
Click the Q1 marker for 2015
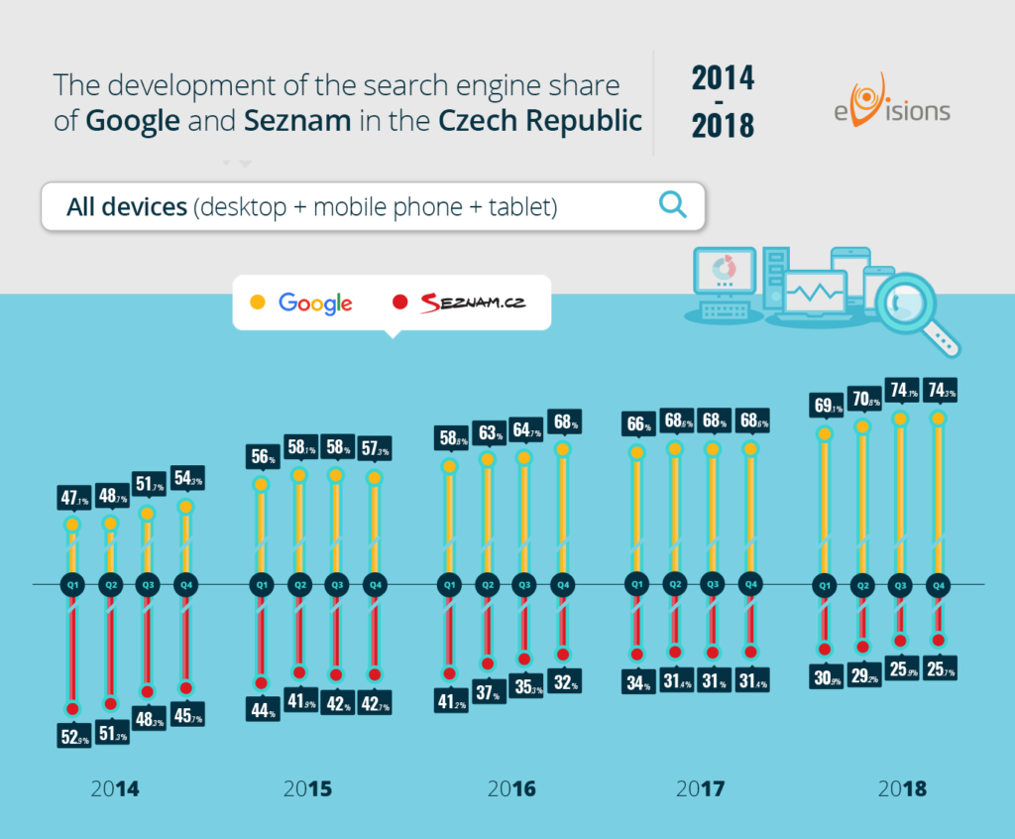[x=262, y=584]
